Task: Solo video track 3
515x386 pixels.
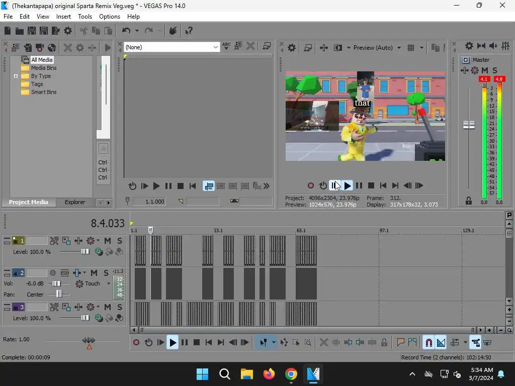Action: [120, 307]
